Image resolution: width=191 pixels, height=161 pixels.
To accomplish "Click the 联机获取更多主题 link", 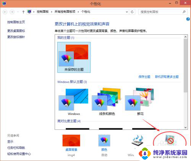I will (167, 77).
